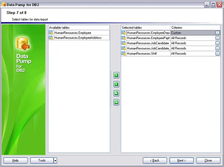Viewport: 224px width, 167px height.
Task: Click the Custom criterion cell
Action: (x=193, y=33)
